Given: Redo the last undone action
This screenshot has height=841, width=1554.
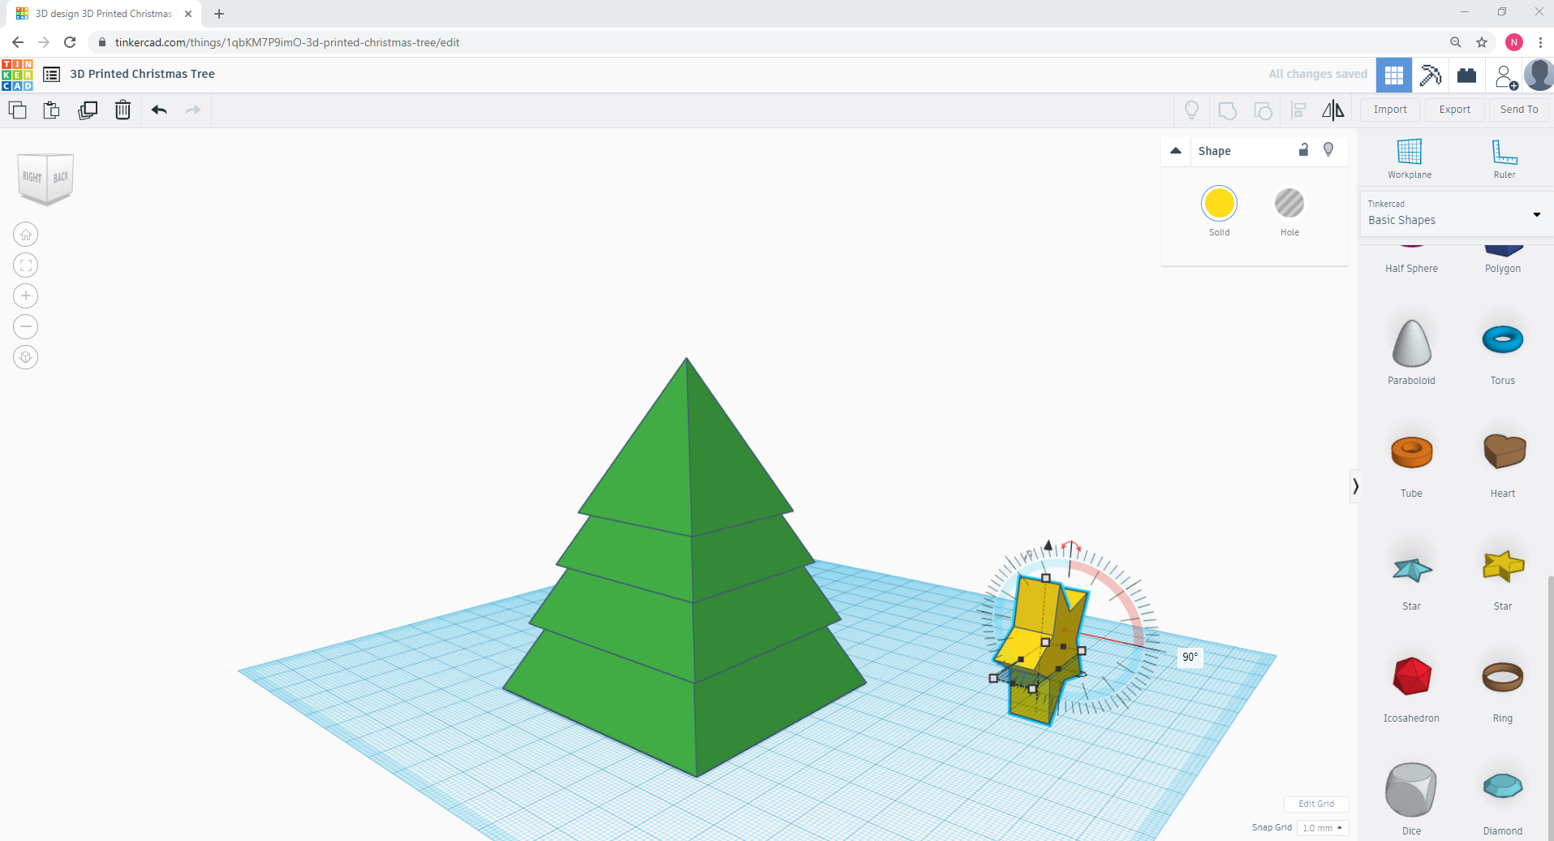Looking at the screenshot, I should click(193, 110).
